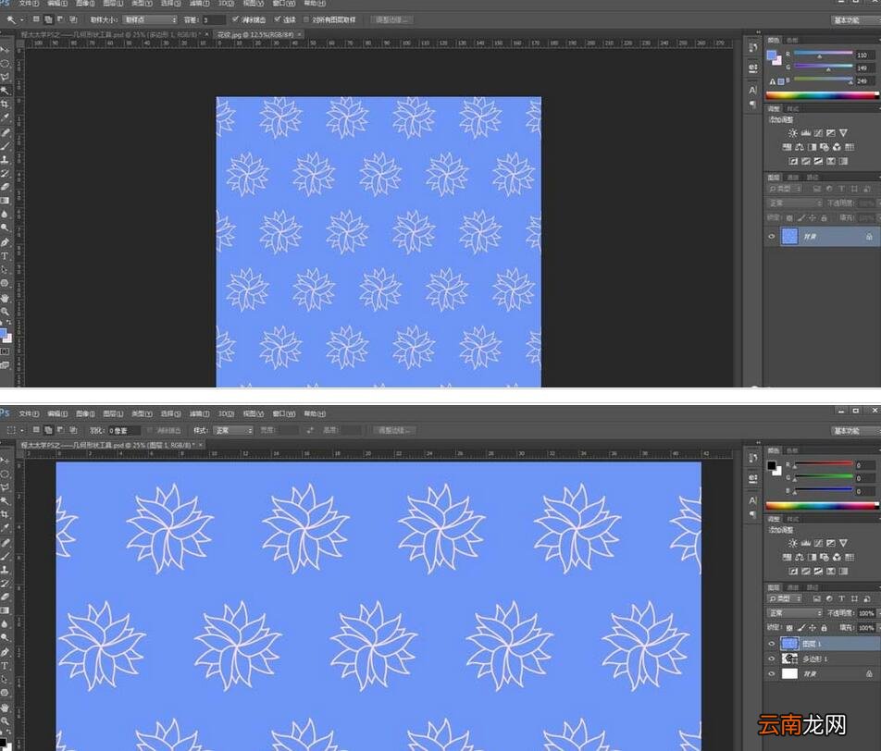Open the style dropdown in the lower options bar

coord(233,430)
